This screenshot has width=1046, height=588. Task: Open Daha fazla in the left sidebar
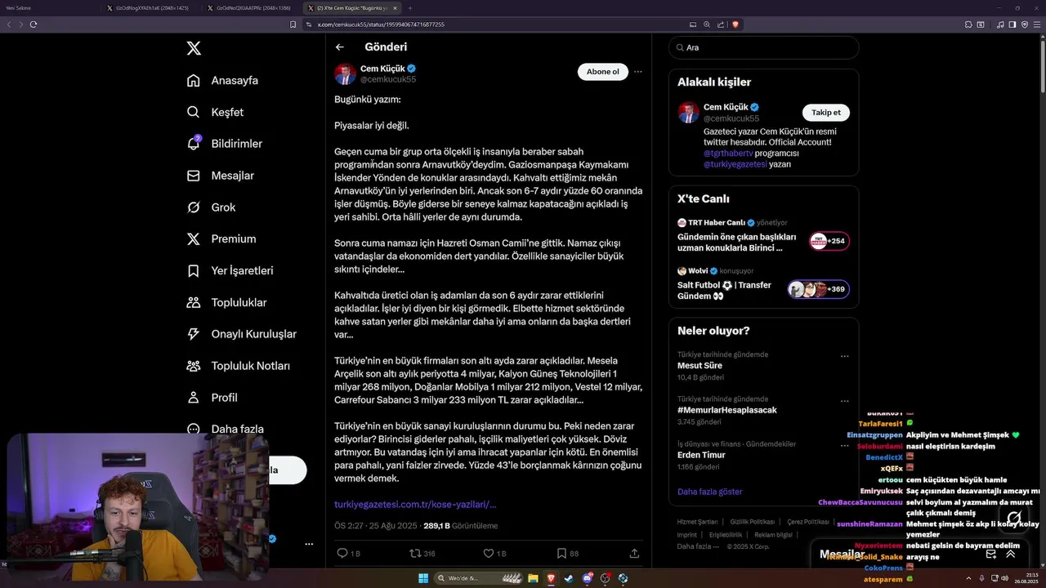(x=225, y=429)
